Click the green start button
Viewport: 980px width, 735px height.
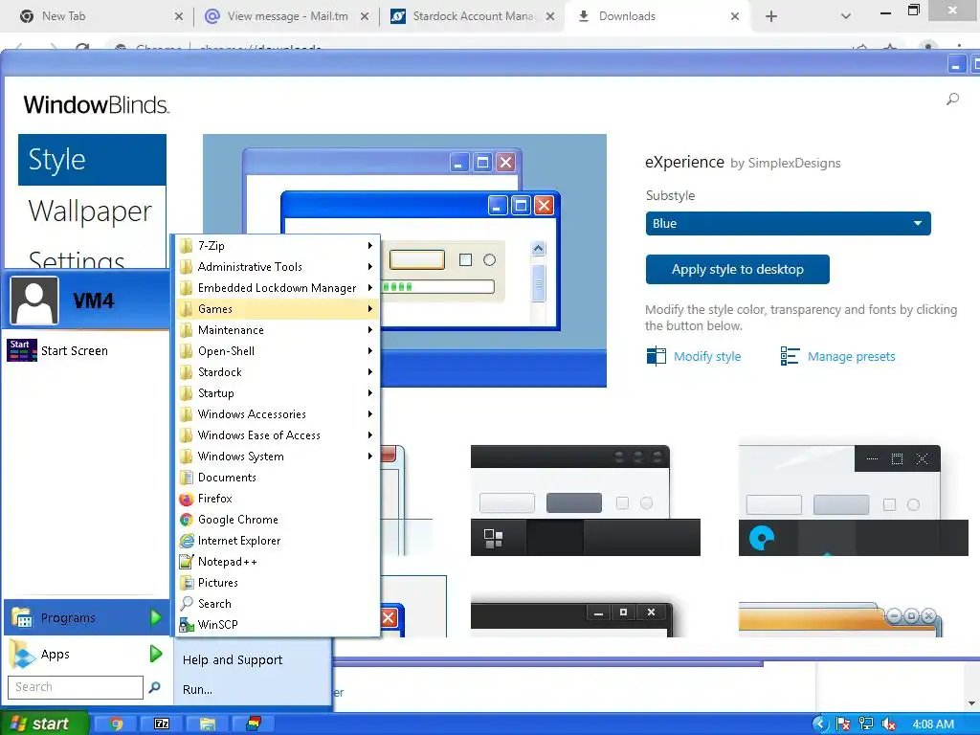(44, 724)
